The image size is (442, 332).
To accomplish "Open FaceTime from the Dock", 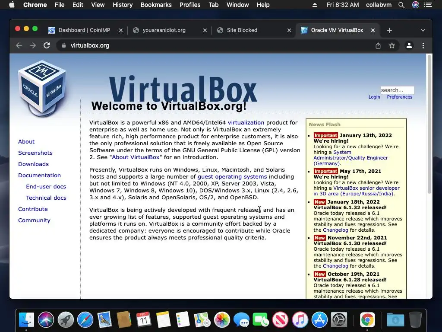I will 261,320.
